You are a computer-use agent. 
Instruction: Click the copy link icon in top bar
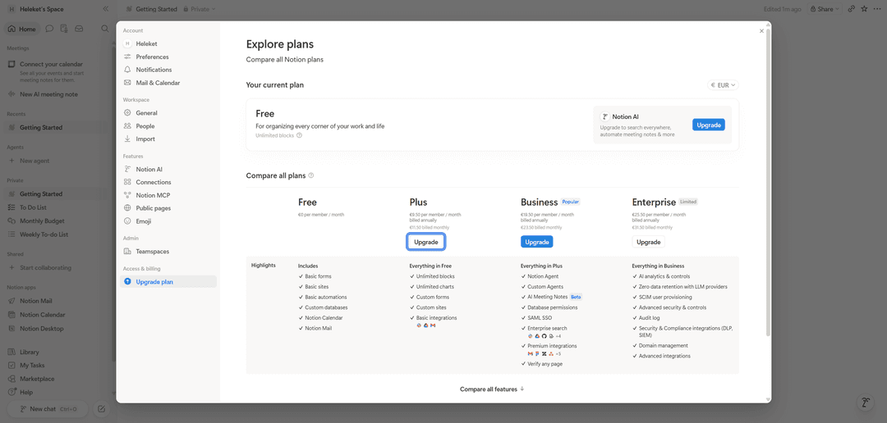pos(852,9)
